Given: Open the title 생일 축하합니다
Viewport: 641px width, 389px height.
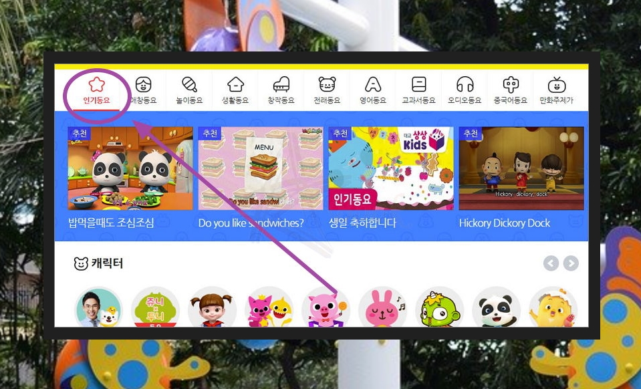Looking at the screenshot, I should click(362, 223).
